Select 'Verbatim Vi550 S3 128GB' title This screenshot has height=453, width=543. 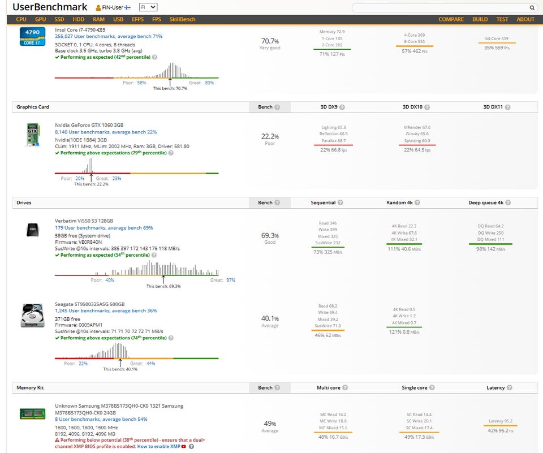[x=84, y=221]
